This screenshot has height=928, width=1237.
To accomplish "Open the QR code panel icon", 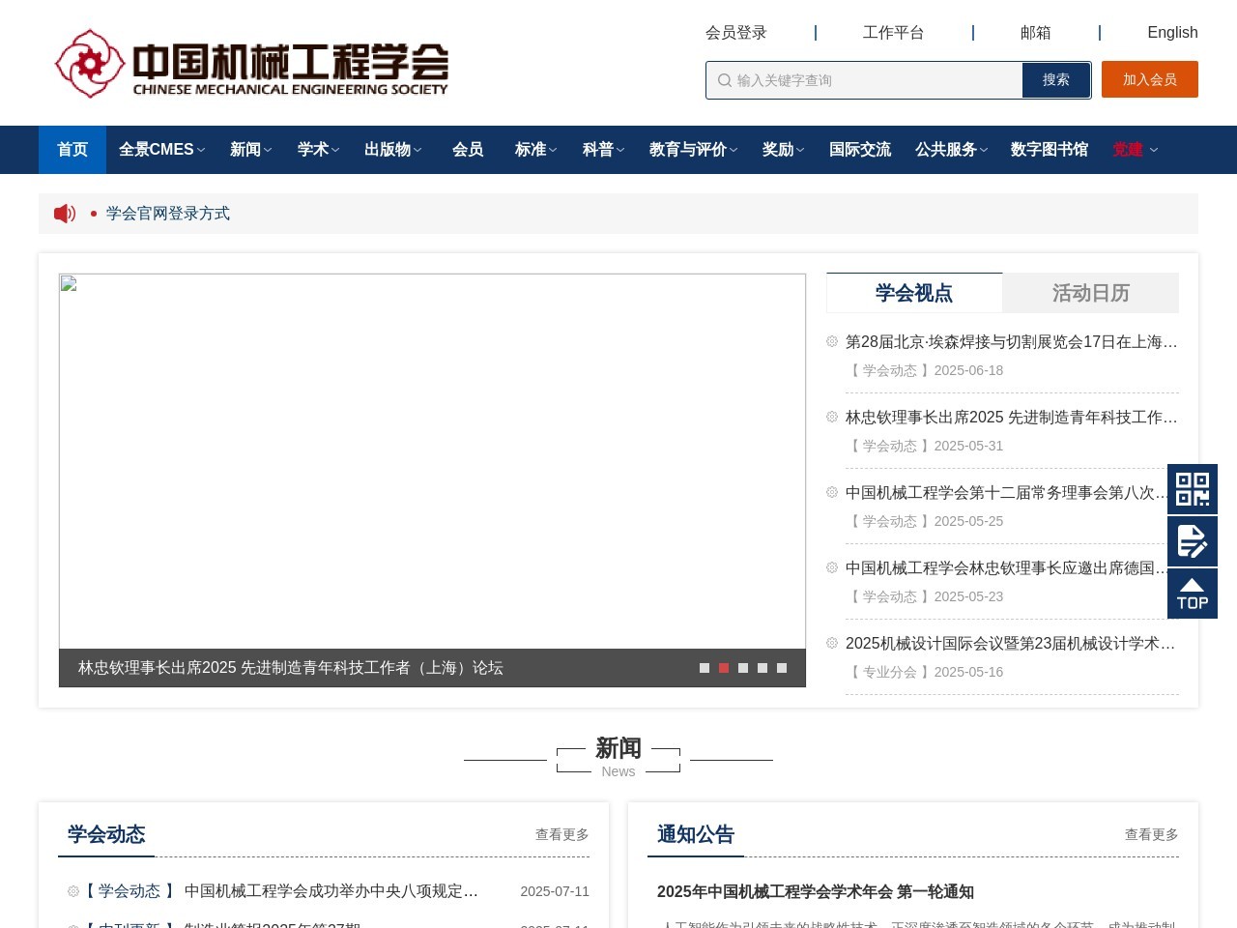I will (1193, 489).
